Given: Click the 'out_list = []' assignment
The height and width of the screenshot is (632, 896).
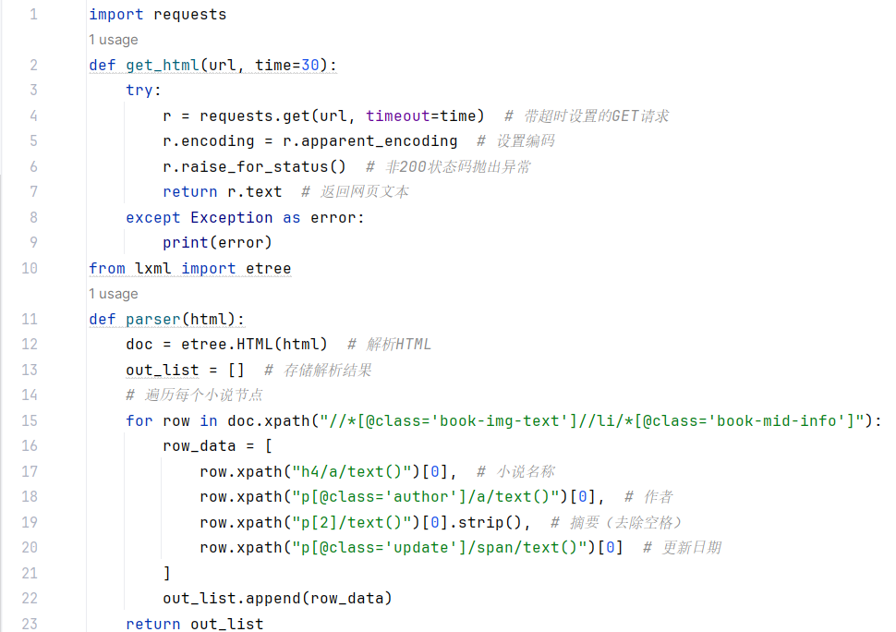Looking at the screenshot, I should tap(185, 370).
